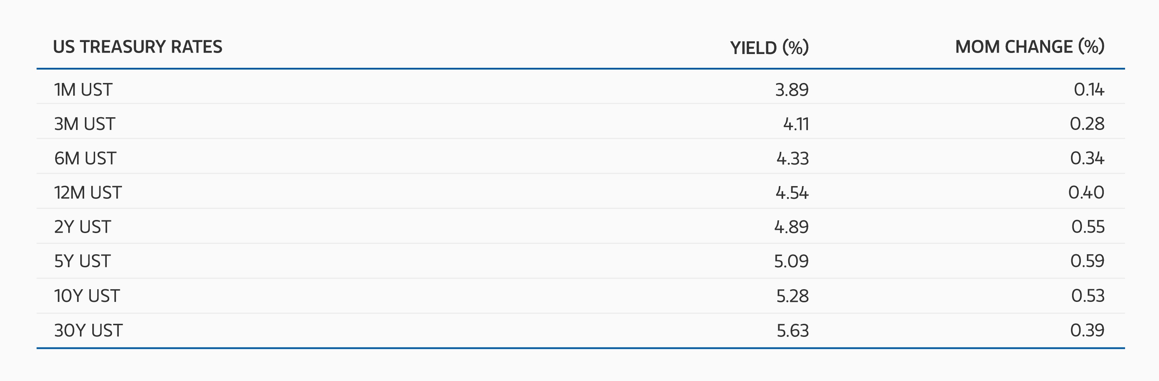Click the YIELD (%) column header
This screenshot has width=1159, height=381.
pos(769,48)
